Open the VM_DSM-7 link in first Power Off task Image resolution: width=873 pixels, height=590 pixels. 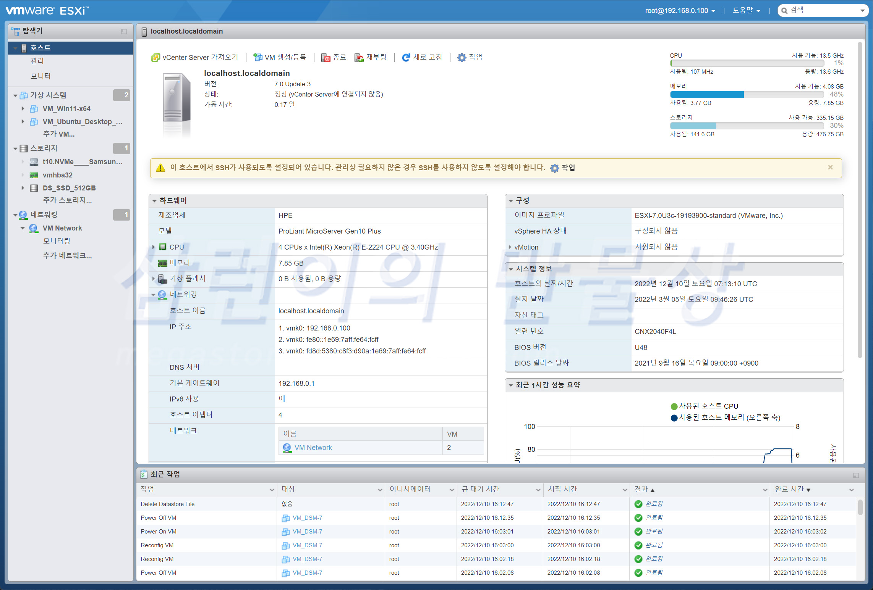pos(307,518)
